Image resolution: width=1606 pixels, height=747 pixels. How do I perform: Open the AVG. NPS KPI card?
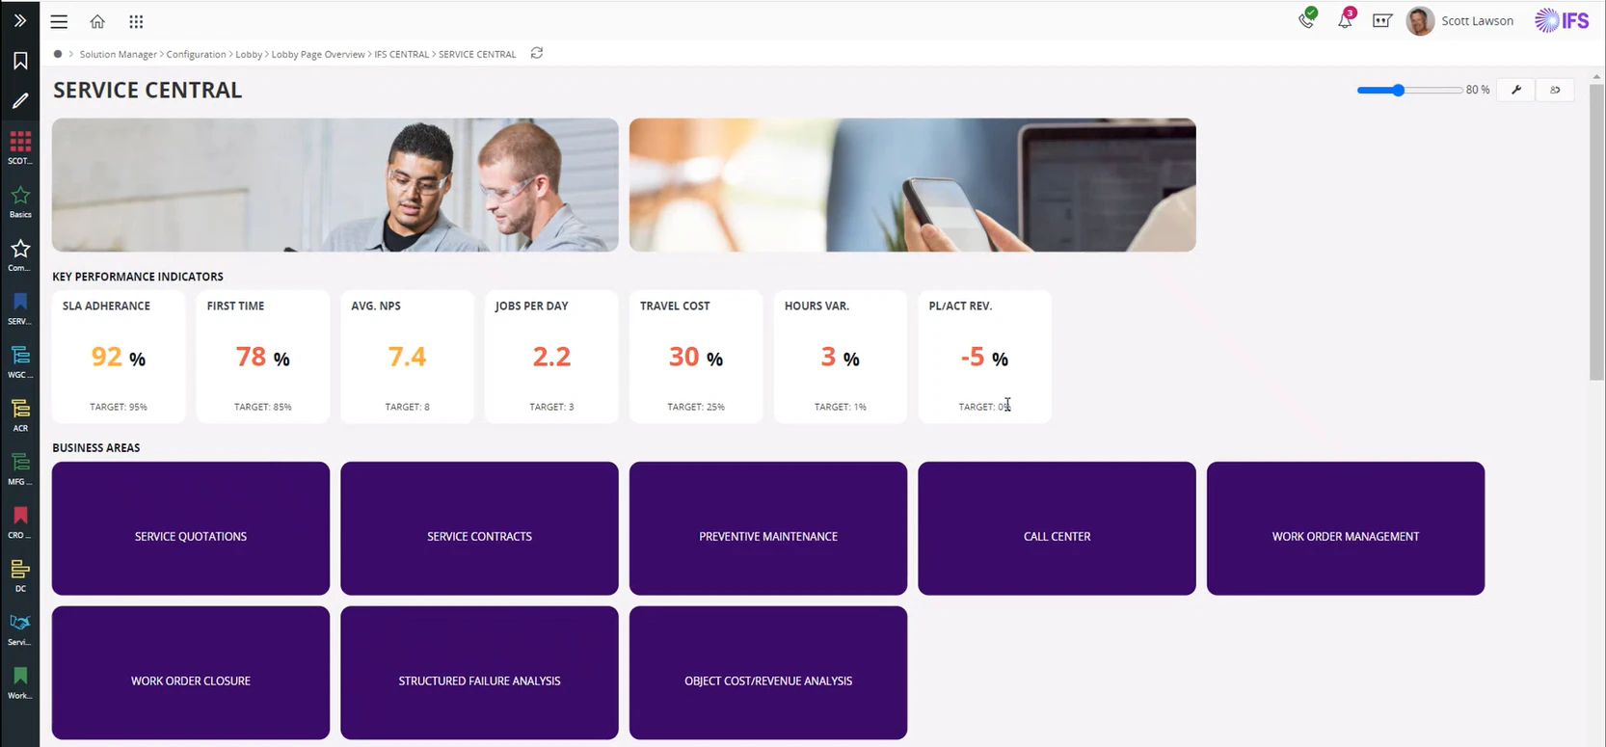click(x=407, y=357)
